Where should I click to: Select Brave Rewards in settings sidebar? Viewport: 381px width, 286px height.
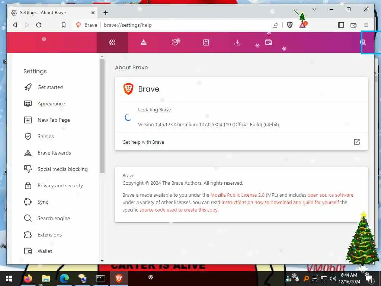point(54,153)
